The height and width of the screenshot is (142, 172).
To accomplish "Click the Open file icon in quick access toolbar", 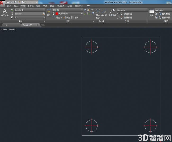I will pos(11,2).
